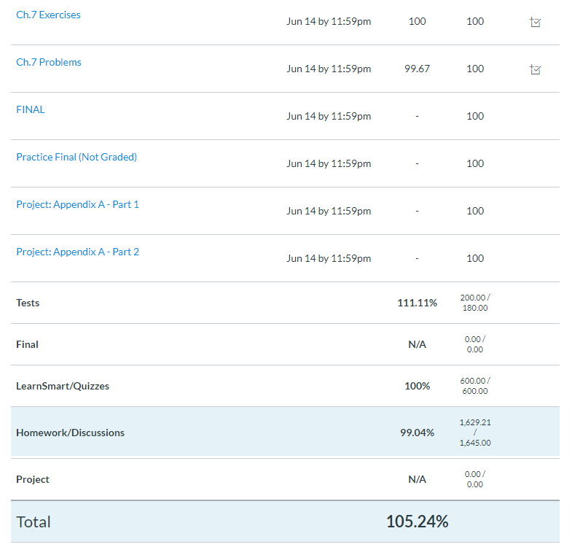This screenshot has width=572, height=558.
Task: Open the FINAL assignment link
Action: pos(31,109)
